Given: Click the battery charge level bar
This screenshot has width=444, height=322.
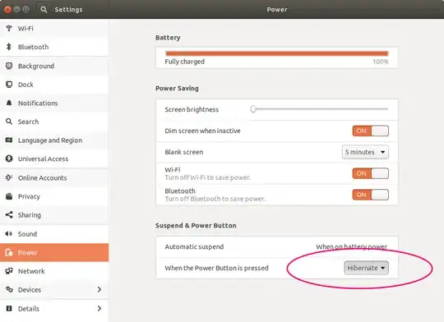Looking at the screenshot, I should [x=276, y=53].
